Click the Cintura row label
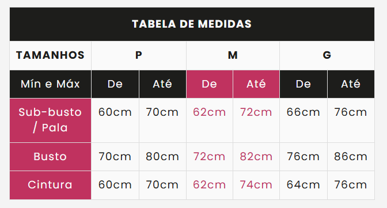387x208 pixels. click(x=50, y=185)
